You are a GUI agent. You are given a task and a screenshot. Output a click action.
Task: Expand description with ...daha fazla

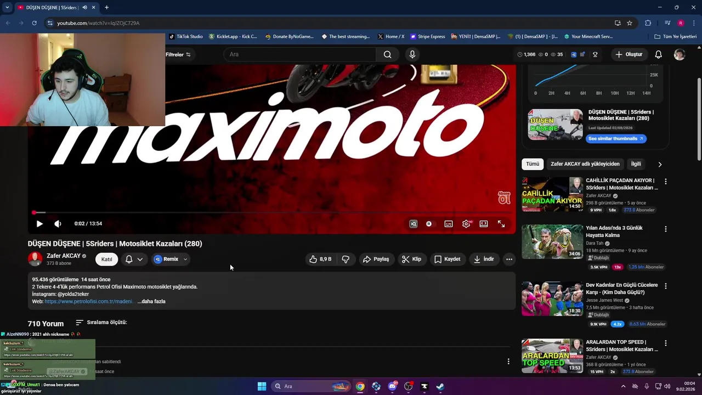(x=151, y=301)
